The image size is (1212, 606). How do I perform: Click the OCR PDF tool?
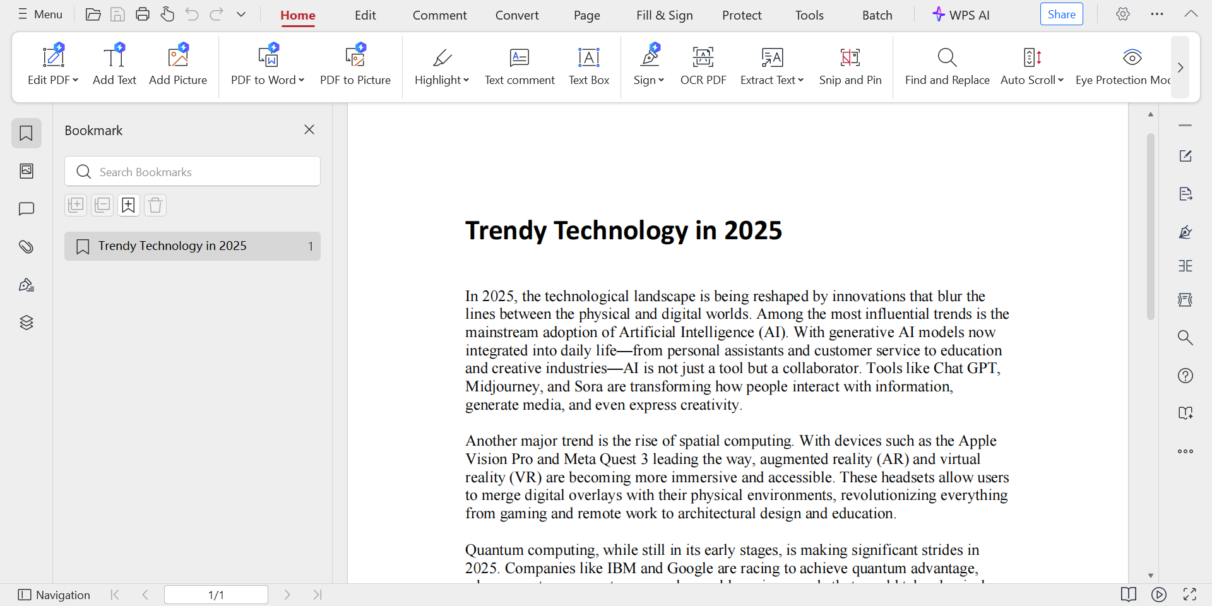(703, 65)
